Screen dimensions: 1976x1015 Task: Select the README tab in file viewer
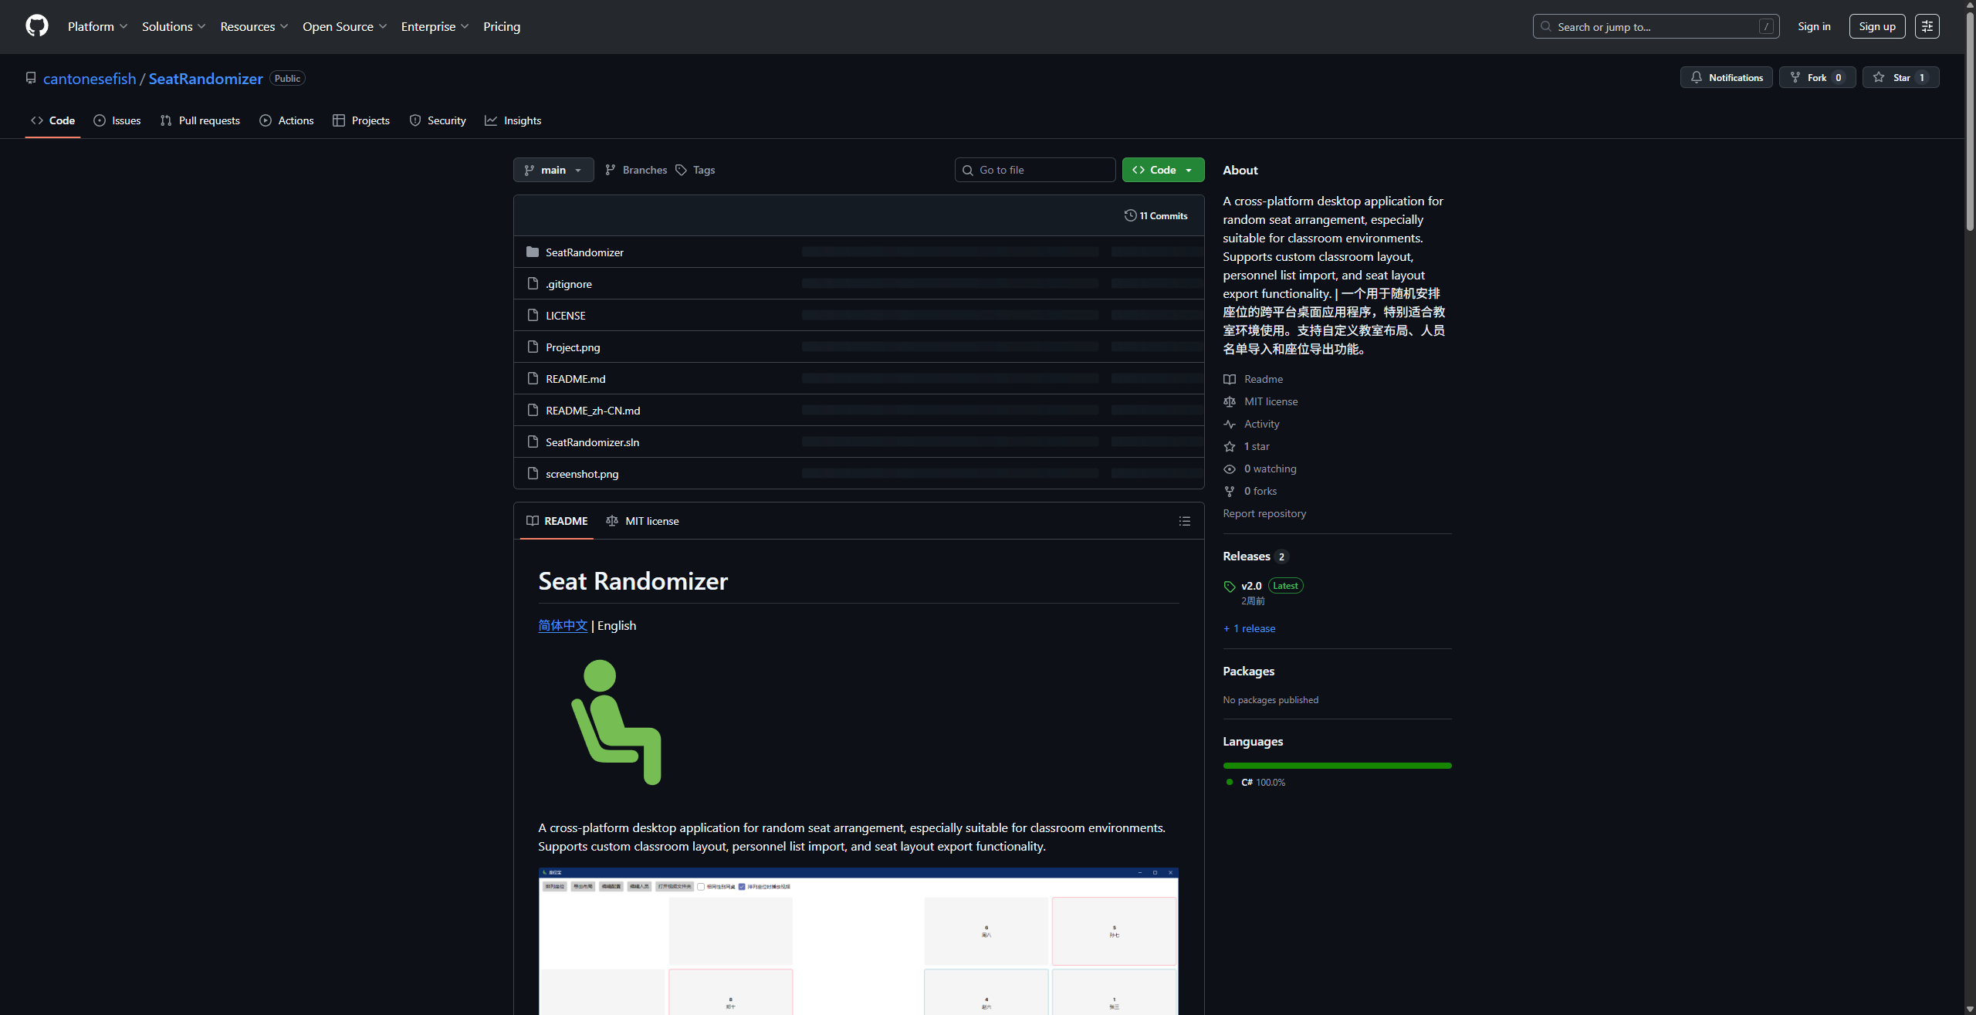(x=557, y=521)
